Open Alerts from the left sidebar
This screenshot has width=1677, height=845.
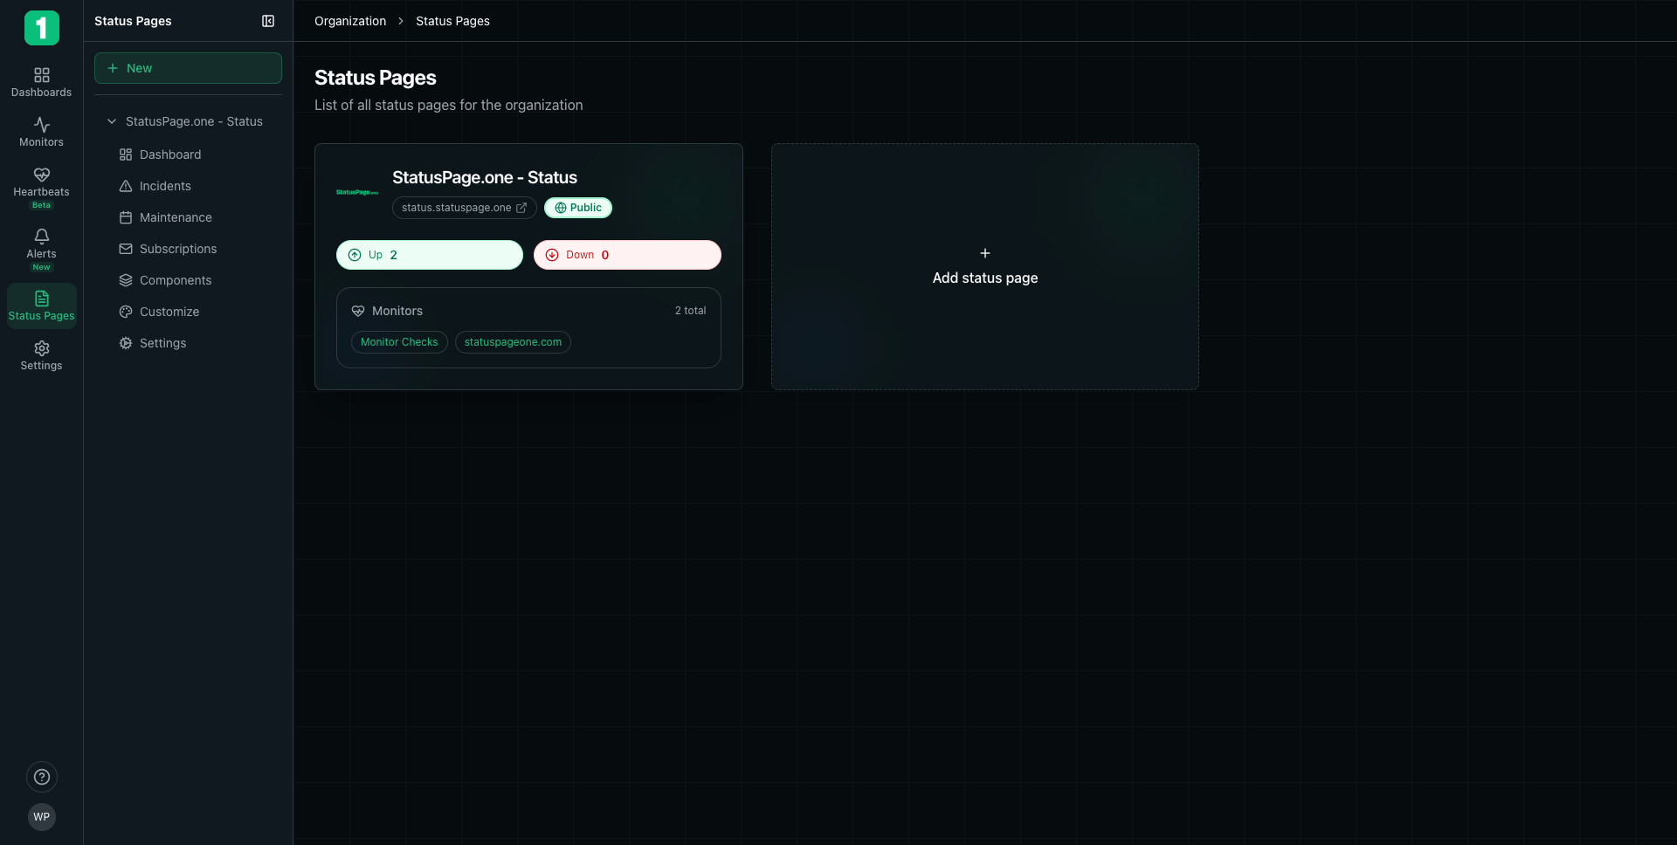click(41, 247)
